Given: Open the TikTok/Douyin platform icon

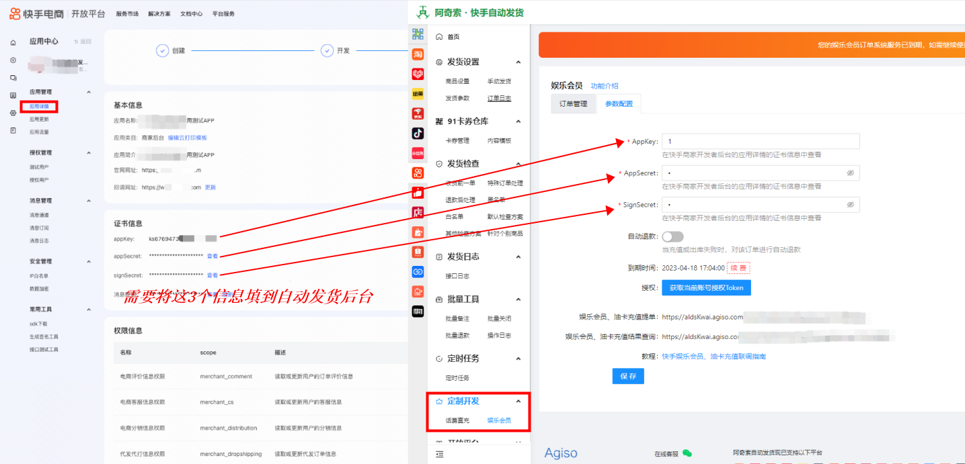Looking at the screenshot, I should 418,133.
